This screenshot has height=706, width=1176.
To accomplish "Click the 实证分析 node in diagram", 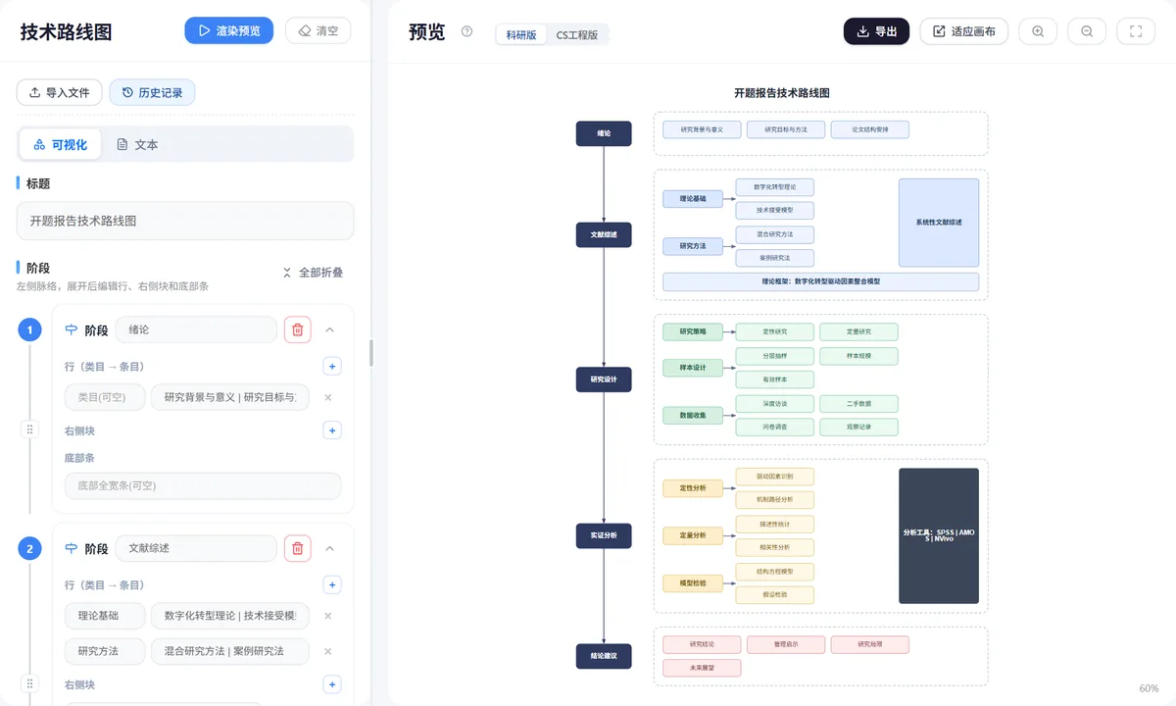I will pyautogui.click(x=604, y=535).
